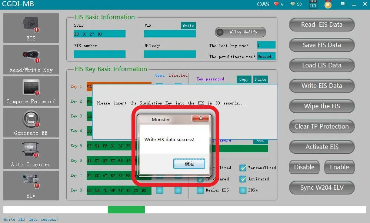Click Load EIS Data button
This screenshot has height=223, width=370.
(321, 65)
